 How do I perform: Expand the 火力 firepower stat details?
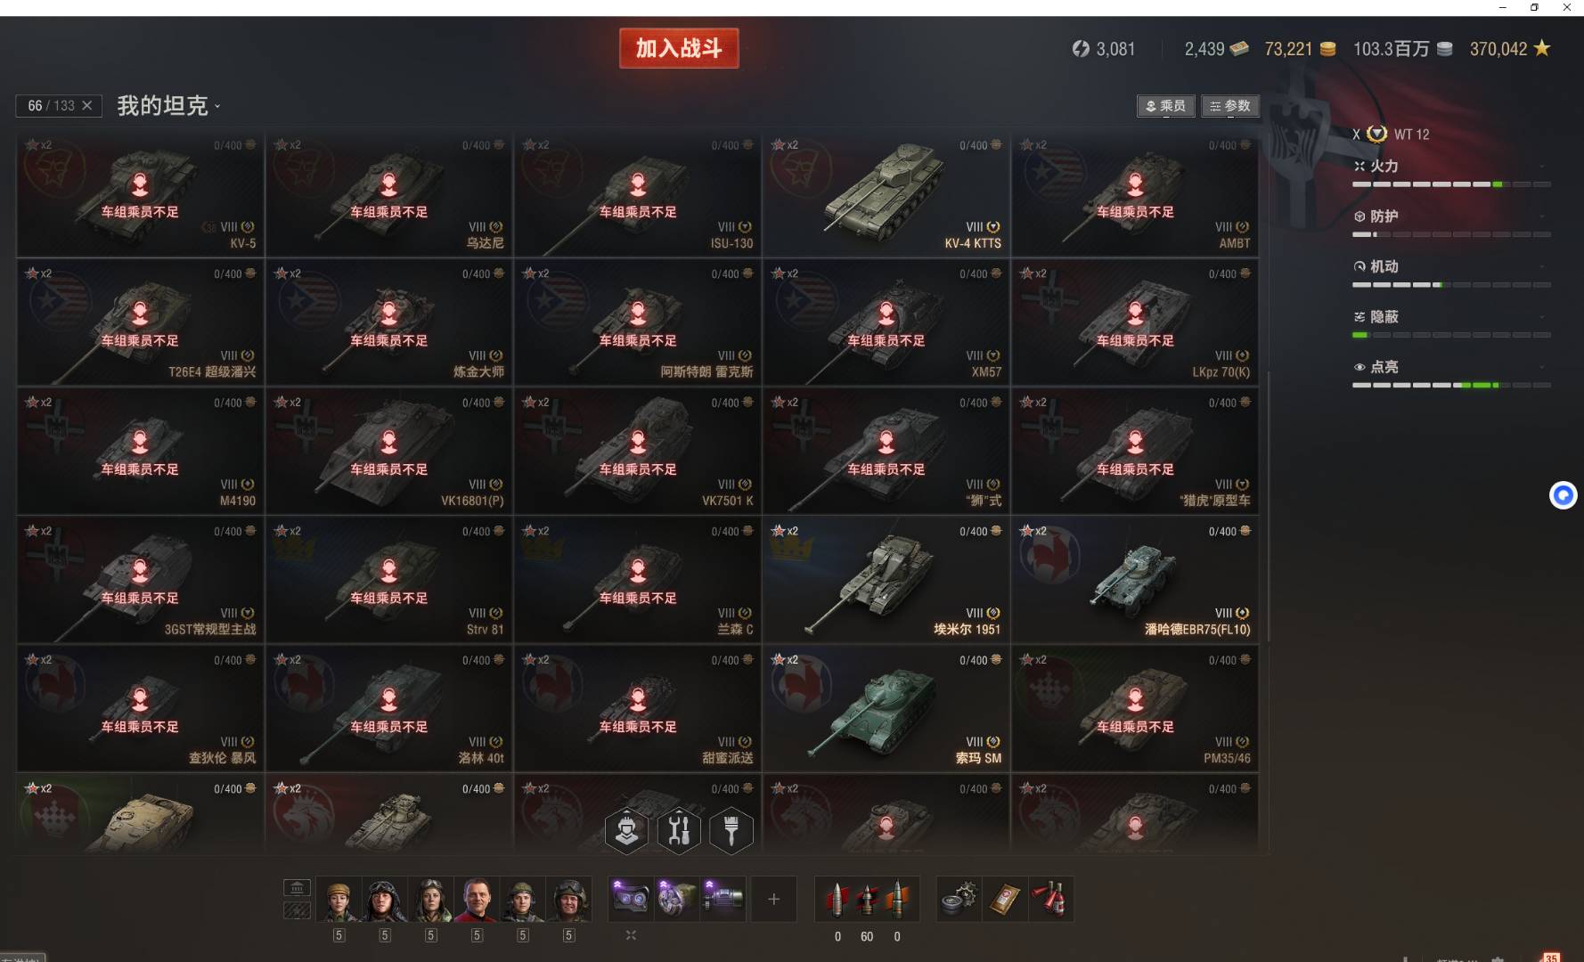click(1451, 166)
